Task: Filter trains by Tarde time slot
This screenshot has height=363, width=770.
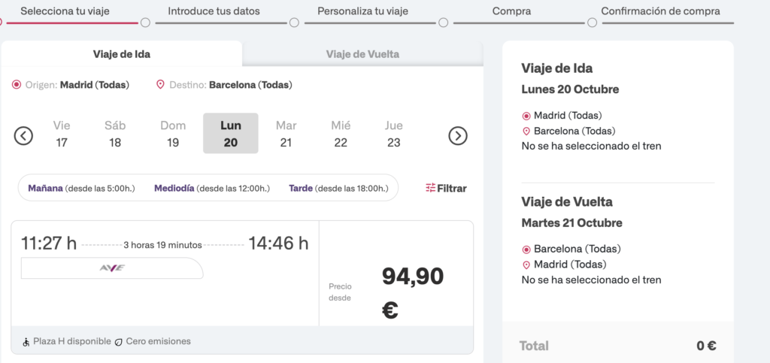Action: [x=339, y=188]
